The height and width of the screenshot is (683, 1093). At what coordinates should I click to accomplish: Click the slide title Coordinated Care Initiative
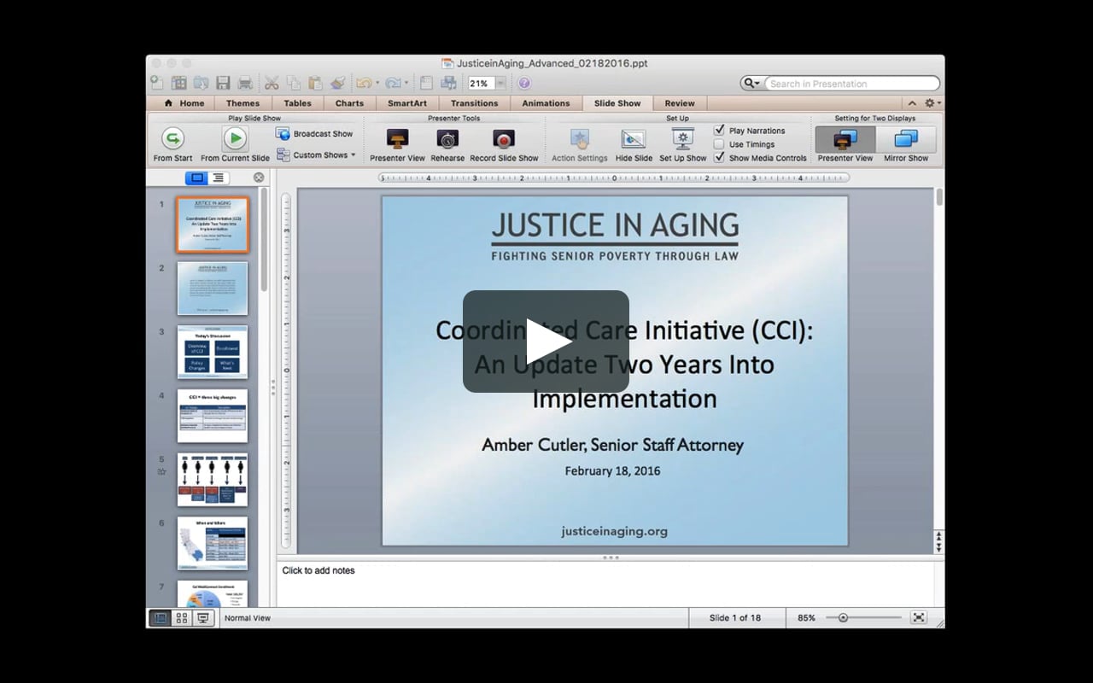(624, 365)
